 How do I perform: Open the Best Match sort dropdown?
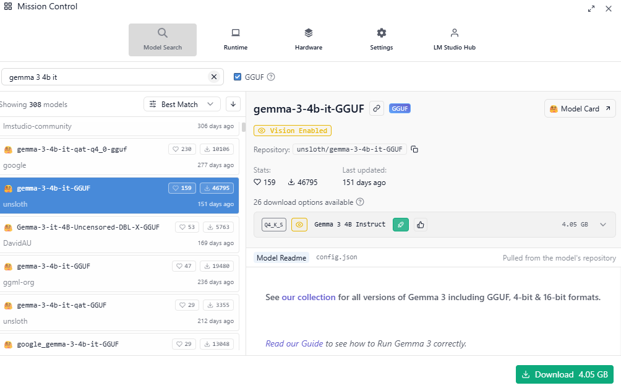click(x=182, y=104)
